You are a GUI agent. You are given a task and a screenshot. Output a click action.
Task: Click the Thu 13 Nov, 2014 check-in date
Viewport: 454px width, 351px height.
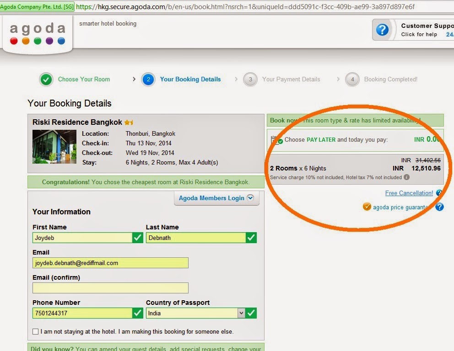(149, 143)
